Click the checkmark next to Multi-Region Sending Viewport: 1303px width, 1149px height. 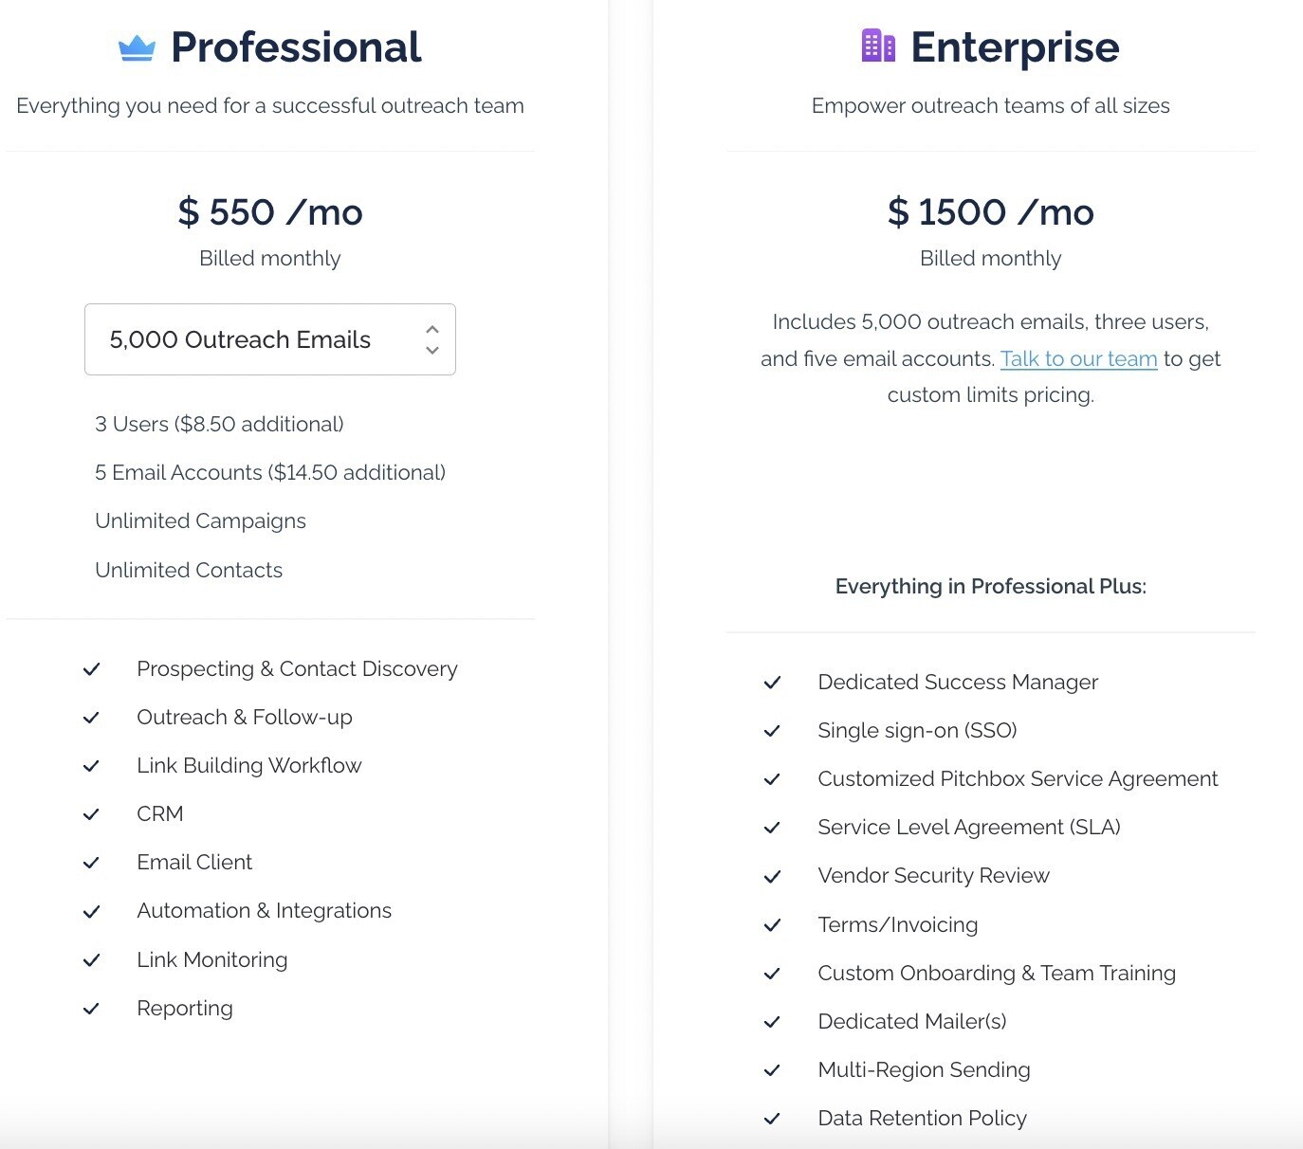pos(773,1070)
